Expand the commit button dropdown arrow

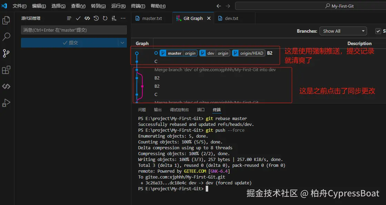122,43
